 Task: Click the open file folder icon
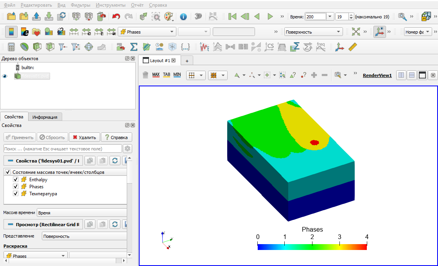tap(11, 16)
